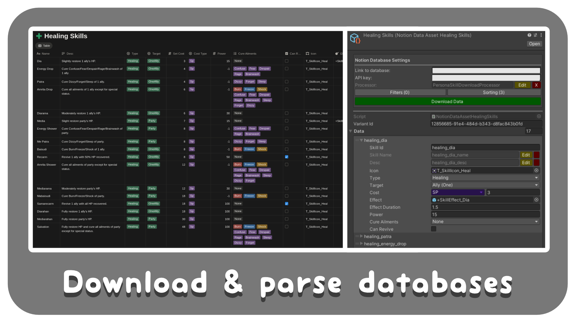Open the inspector three-dot options menu

pyautogui.click(x=541, y=35)
